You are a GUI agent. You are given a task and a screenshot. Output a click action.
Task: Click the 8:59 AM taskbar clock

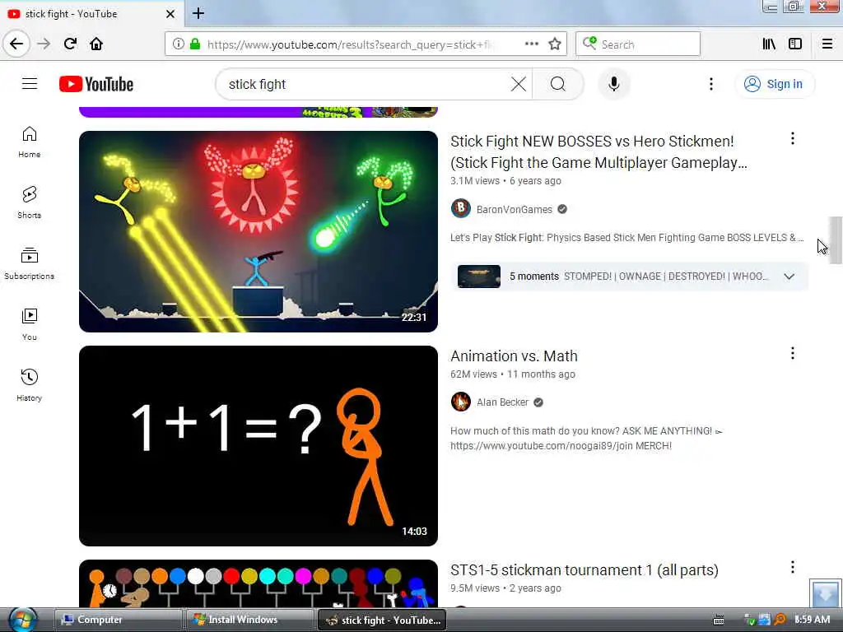click(x=812, y=620)
